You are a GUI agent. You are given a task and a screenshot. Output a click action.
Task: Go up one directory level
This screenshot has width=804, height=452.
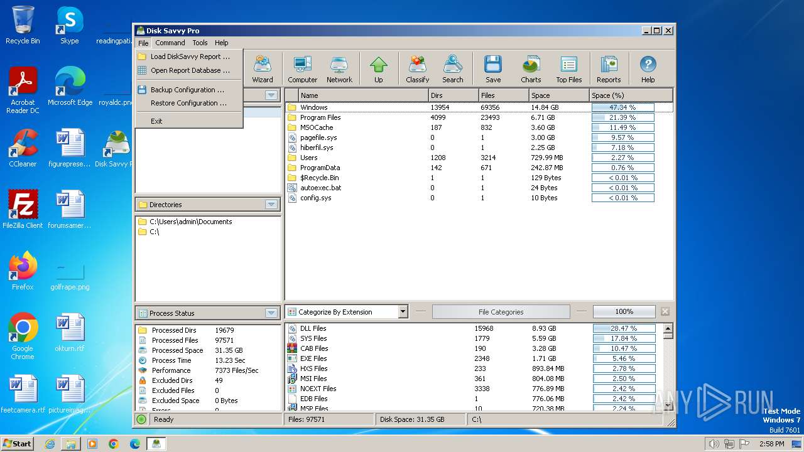(378, 68)
